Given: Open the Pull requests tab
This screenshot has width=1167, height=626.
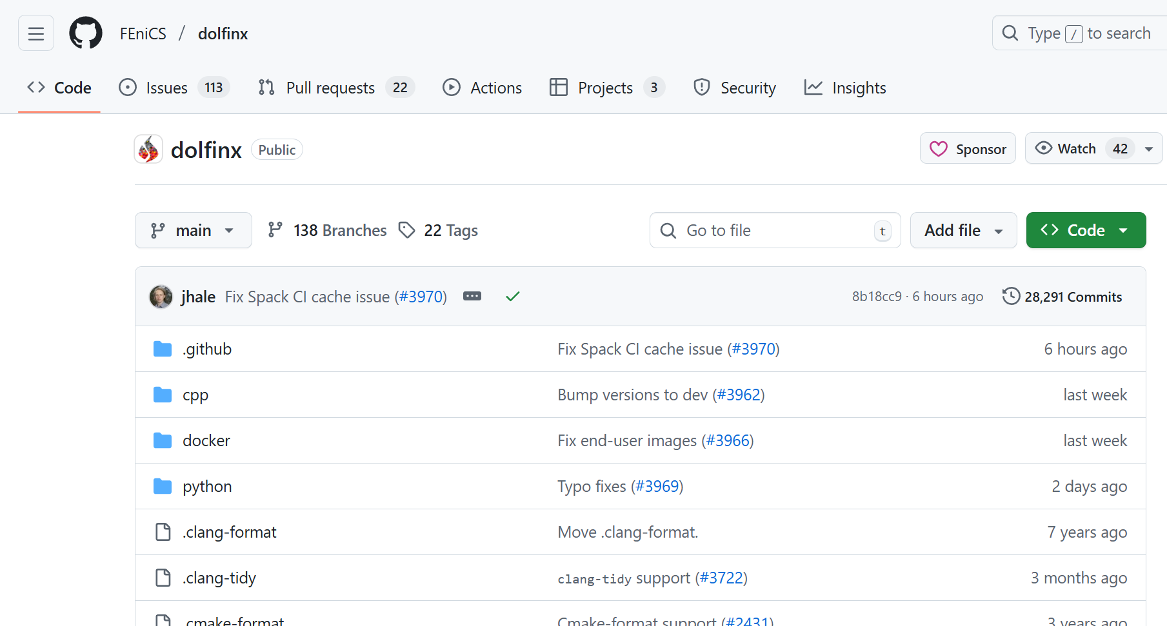Looking at the screenshot, I should point(336,88).
